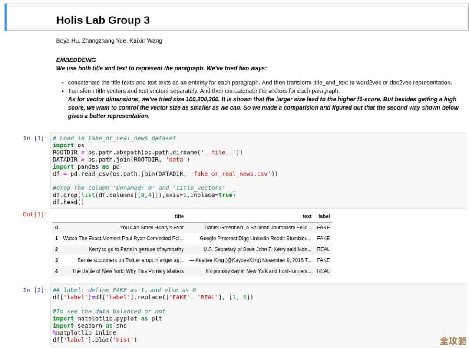Screen dimensions: 469x349
Task: Click the 'Kerry to go to Paris' title cell
Action: [x=136, y=249]
